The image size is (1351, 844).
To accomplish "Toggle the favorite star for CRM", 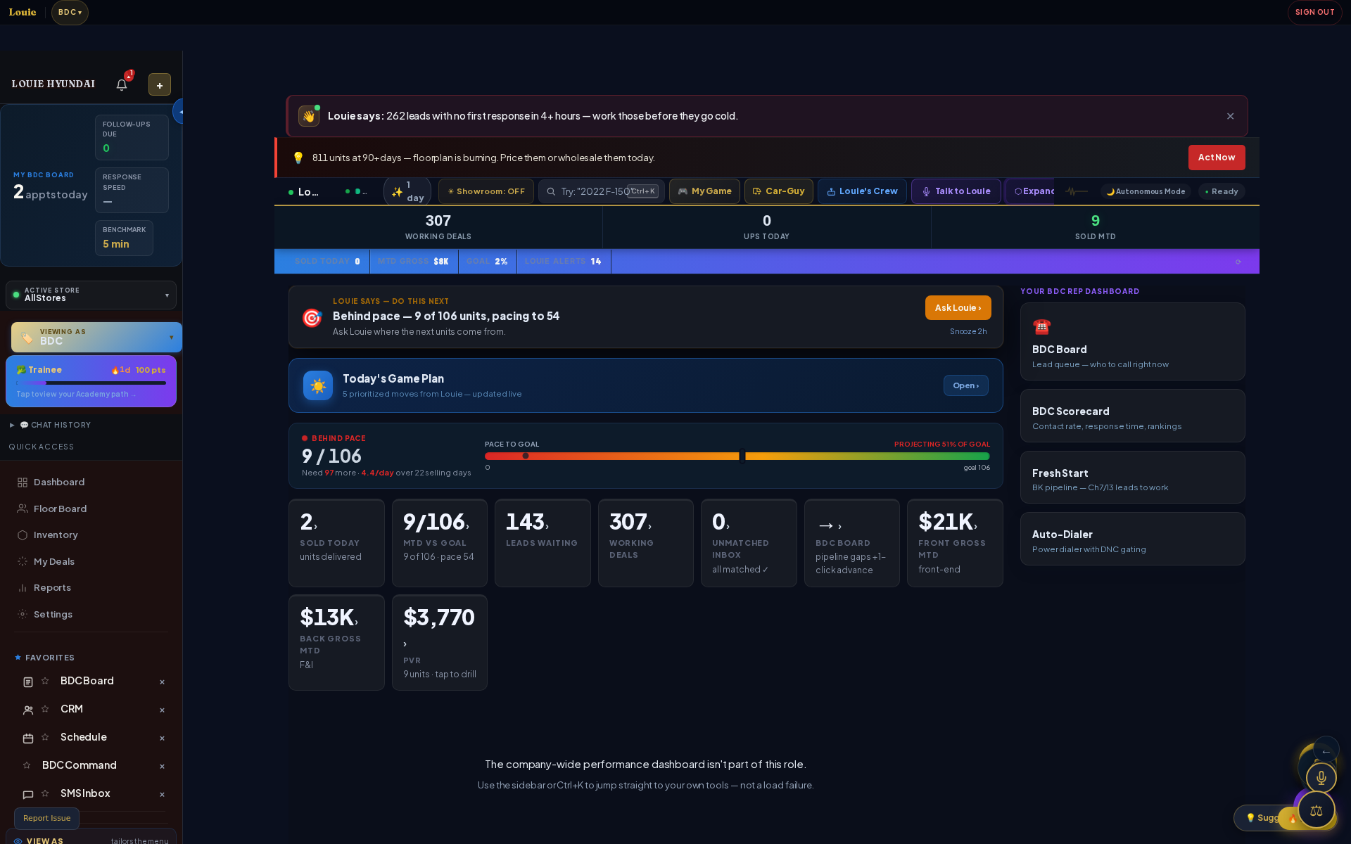I will (45, 709).
